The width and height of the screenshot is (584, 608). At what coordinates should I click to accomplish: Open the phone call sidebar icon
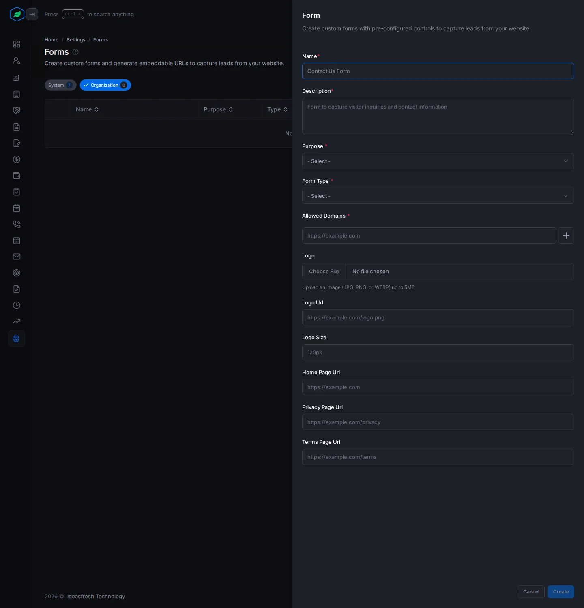pos(17,224)
